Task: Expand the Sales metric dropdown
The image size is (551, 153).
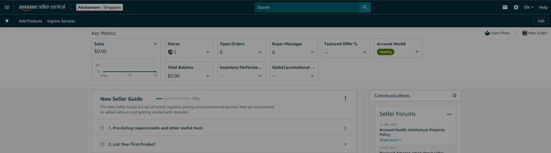Action: (x=155, y=44)
